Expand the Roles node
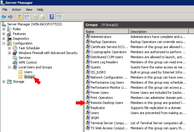The image size is (194, 132). (x=4, y=29)
